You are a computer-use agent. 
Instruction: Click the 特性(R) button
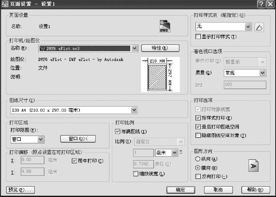point(160,48)
